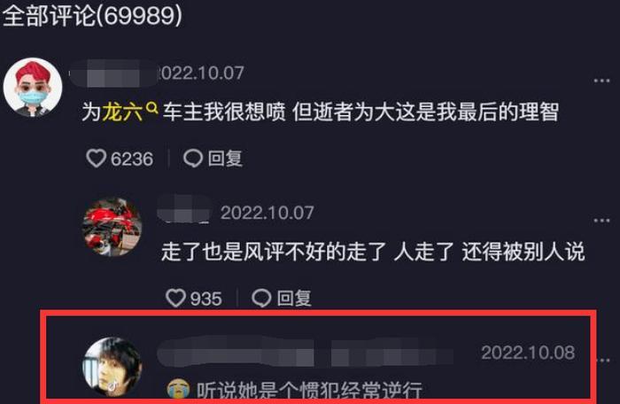Open the three-dot menu of the top comment
This screenshot has width=620, height=404.
[601, 81]
